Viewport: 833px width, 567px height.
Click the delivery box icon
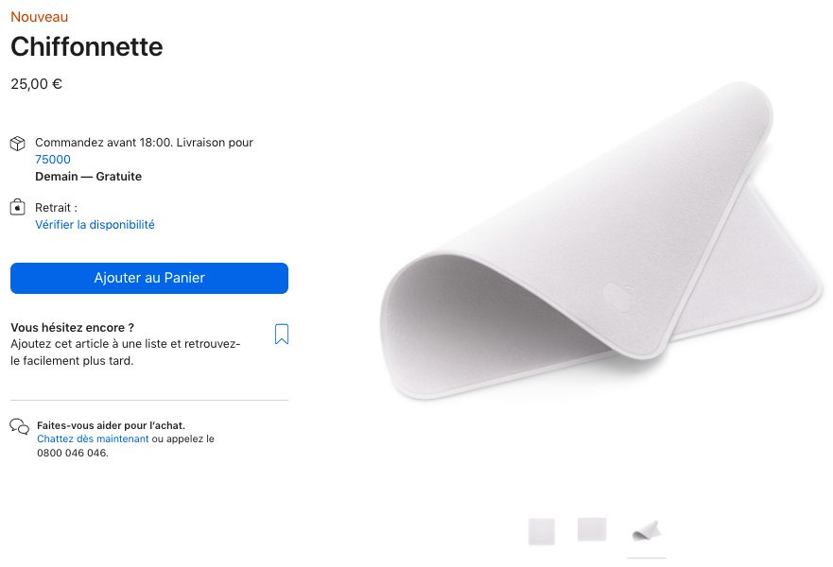pos(18,144)
